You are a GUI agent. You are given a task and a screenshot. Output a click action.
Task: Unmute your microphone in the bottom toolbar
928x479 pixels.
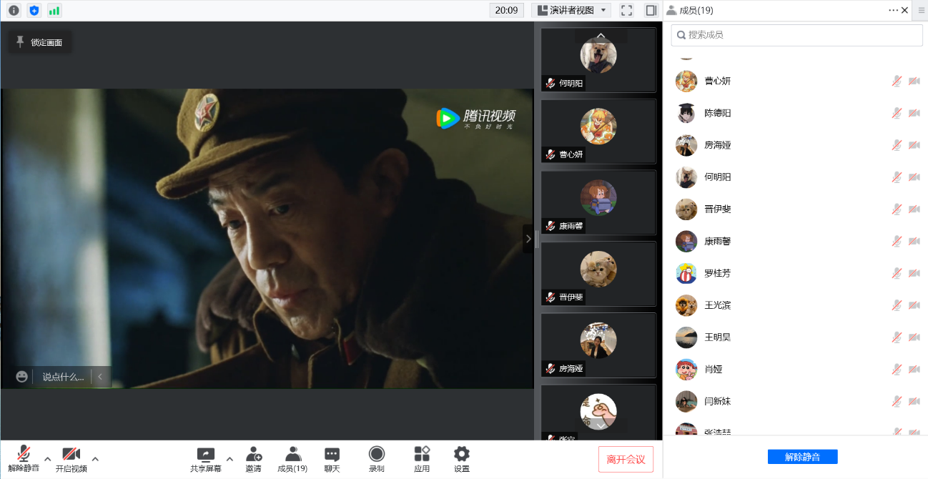pyautogui.click(x=24, y=458)
